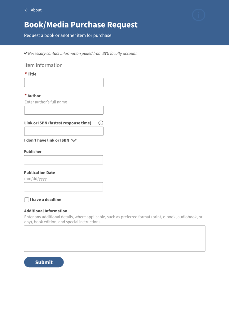Click into the Author text box
The image size is (229, 318).
(64, 110)
